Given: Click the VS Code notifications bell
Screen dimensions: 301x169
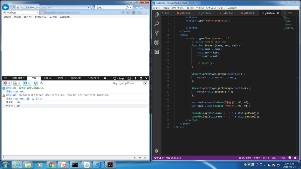Looking at the screenshot, I should point(295,158).
